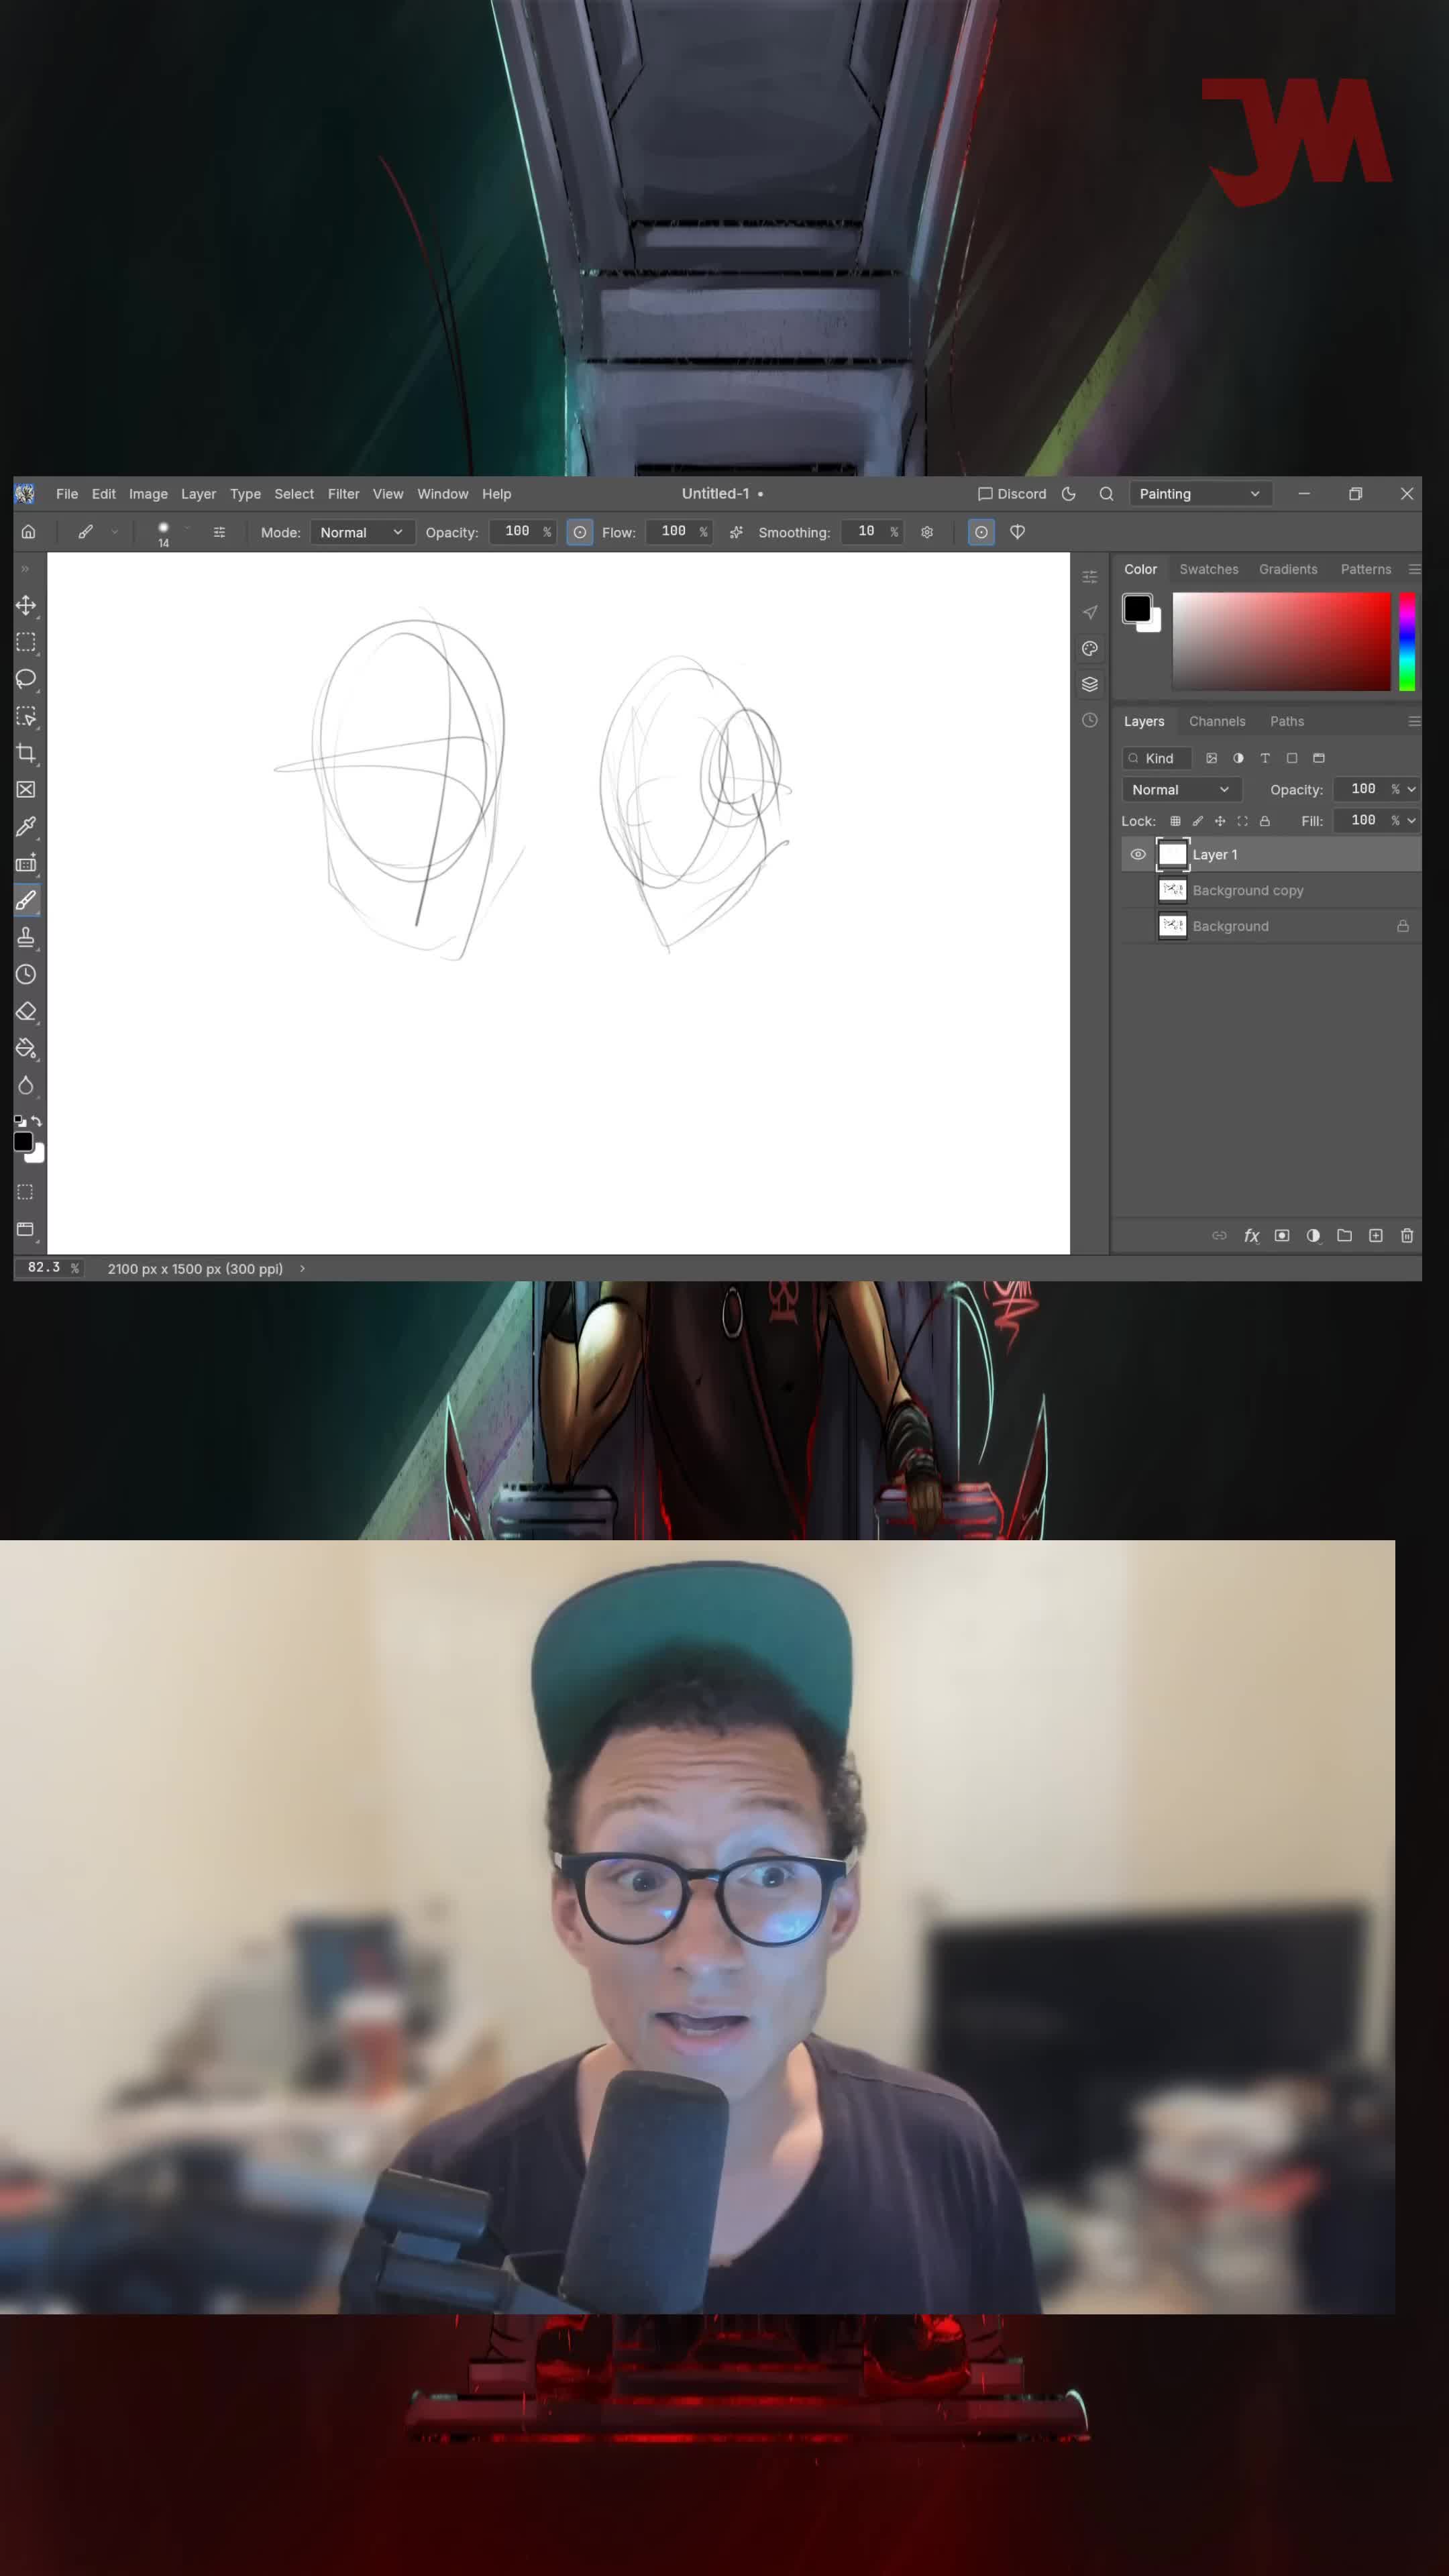The width and height of the screenshot is (1449, 2576).
Task: Toggle visibility of Layer 1
Action: click(x=1138, y=854)
